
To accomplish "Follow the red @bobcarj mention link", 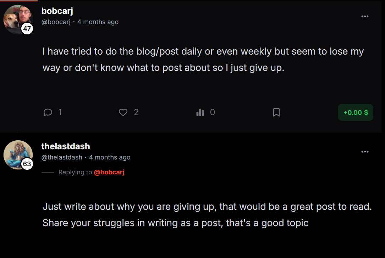I will tap(109, 172).
